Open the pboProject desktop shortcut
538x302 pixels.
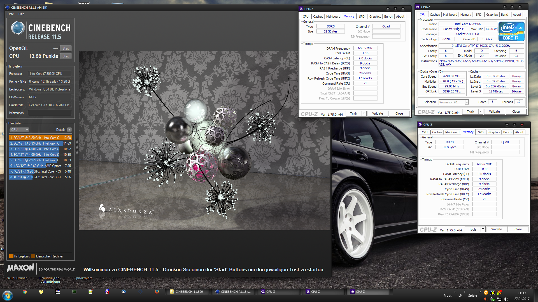tap(84, 278)
